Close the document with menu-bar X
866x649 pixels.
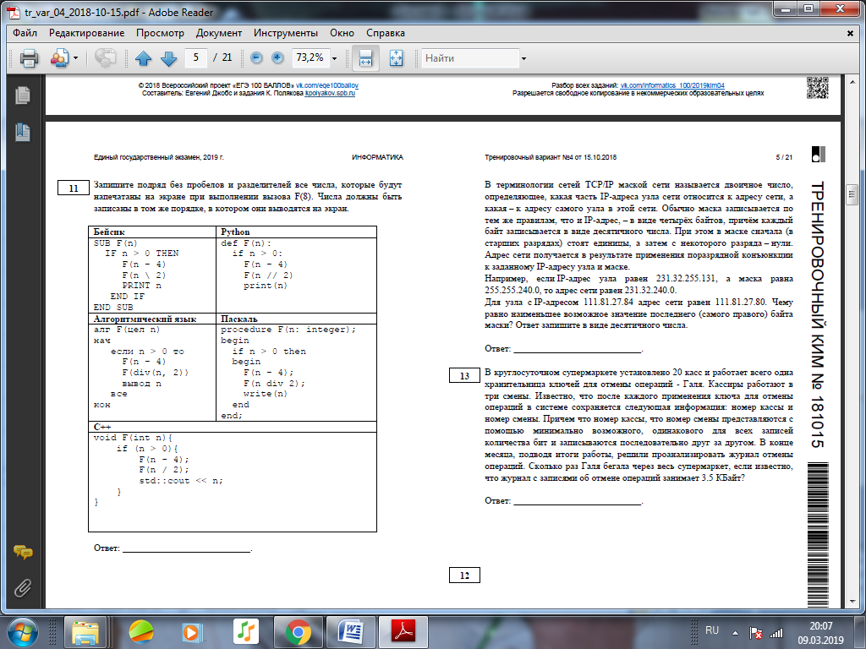[x=851, y=34]
